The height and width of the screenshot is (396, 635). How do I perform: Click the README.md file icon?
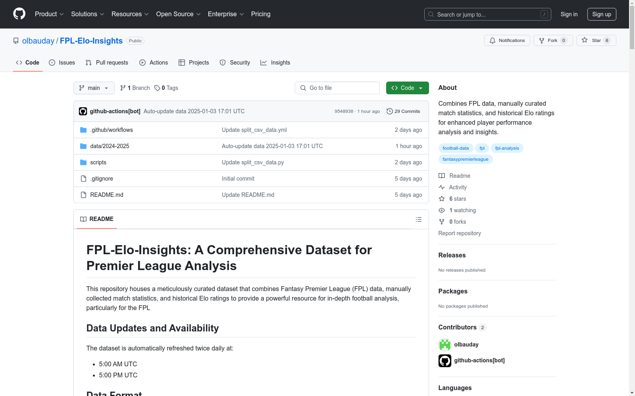tap(83, 195)
